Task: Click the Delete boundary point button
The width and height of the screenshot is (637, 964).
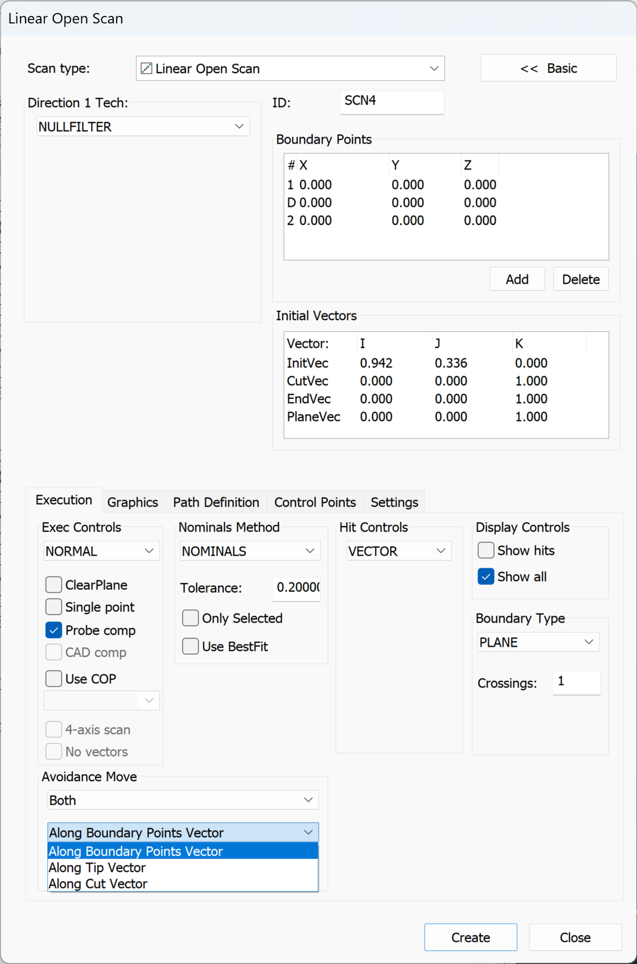Action: click(581, 279)
